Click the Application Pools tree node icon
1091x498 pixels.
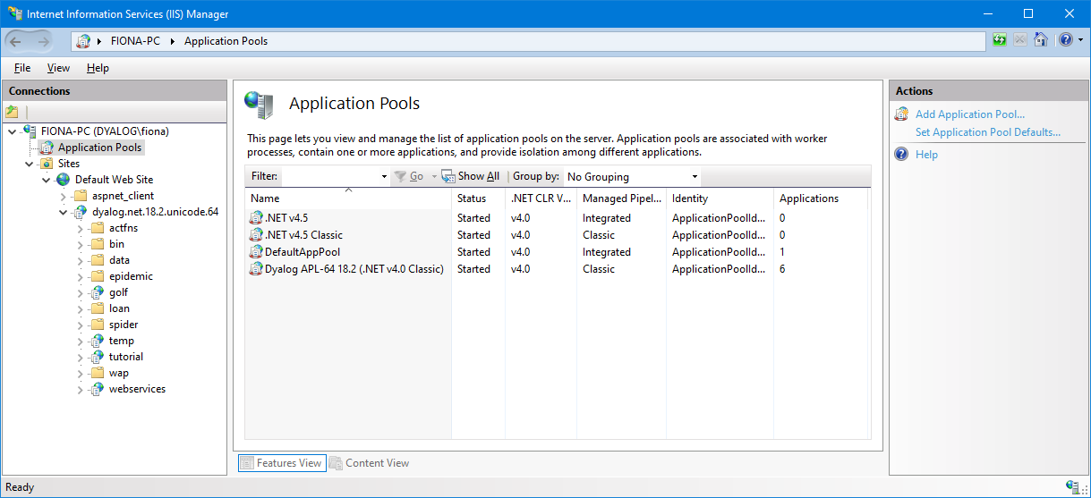coord(47,148)
